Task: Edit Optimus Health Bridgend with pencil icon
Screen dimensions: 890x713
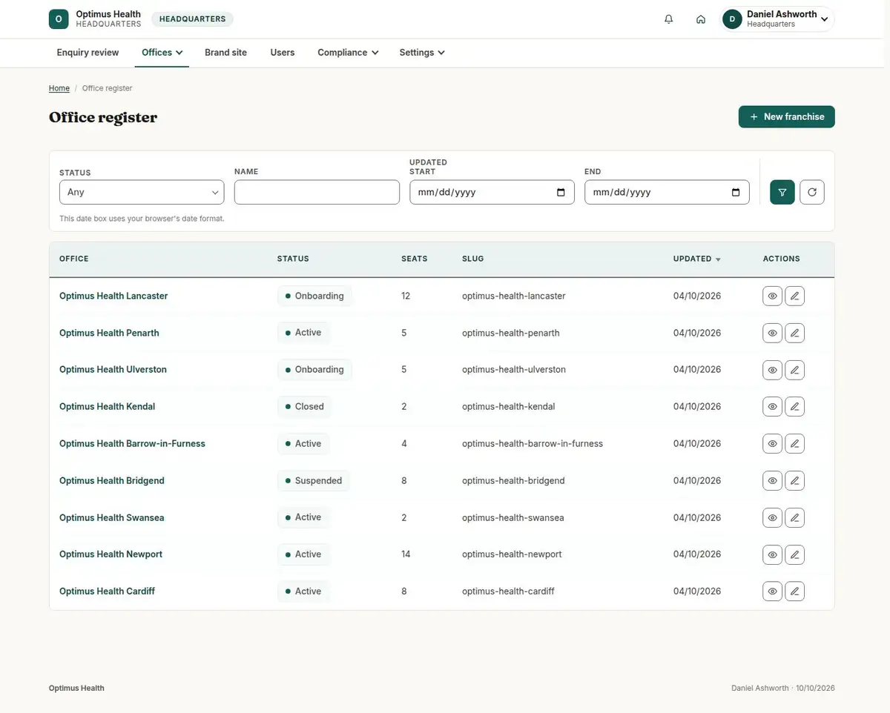Action: tap(794, 480)
